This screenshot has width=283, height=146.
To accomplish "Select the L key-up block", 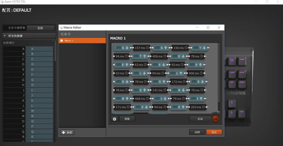I will [x=176, y=73].
